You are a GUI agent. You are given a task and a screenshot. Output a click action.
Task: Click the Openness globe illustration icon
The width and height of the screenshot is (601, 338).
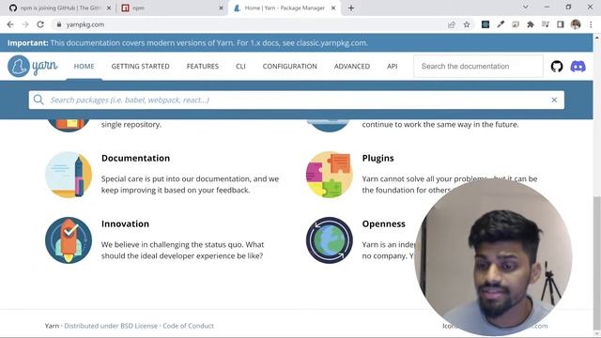coord(330,240)
